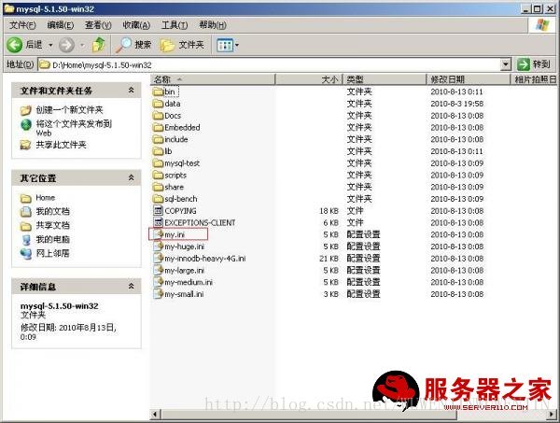Sort by the 名称 column header
Viewport: 560px width, 423px height.
tap(213, 79)
